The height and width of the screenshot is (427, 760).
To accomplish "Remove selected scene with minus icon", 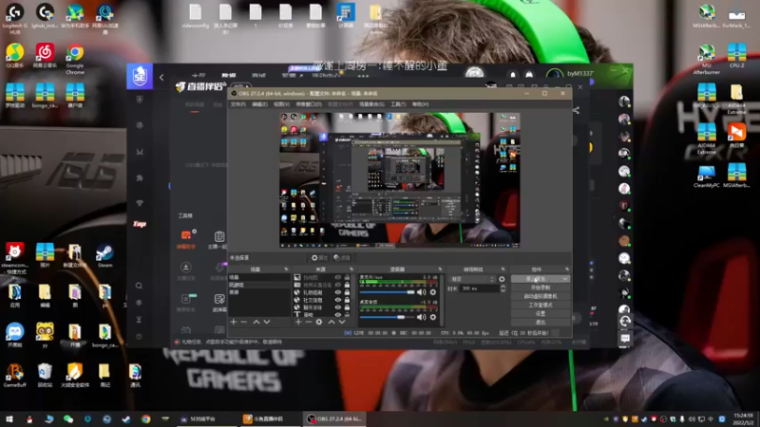I will click(x=244, y=322).
